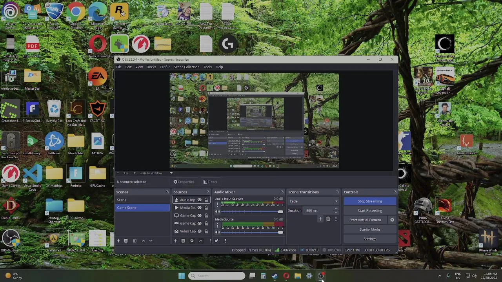Open scene transition three-dot properties menu
Image resolution: width=502 pixels, height=282 pixels.
(x=336, y=219)
